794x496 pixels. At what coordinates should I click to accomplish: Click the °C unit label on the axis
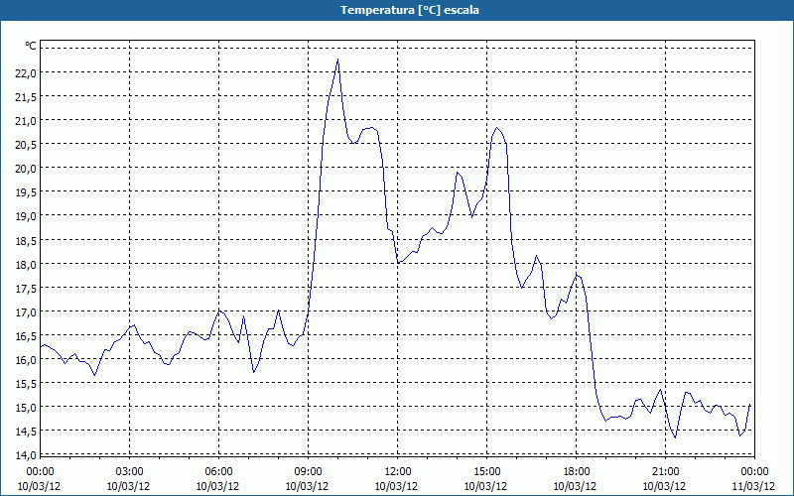click(x=31, y=46)
